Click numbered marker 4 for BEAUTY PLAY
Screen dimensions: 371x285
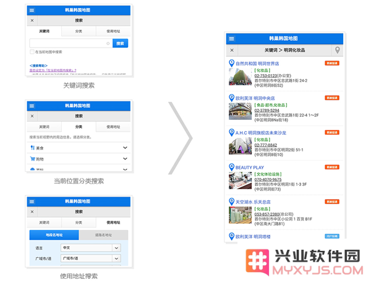pos(231,167)
